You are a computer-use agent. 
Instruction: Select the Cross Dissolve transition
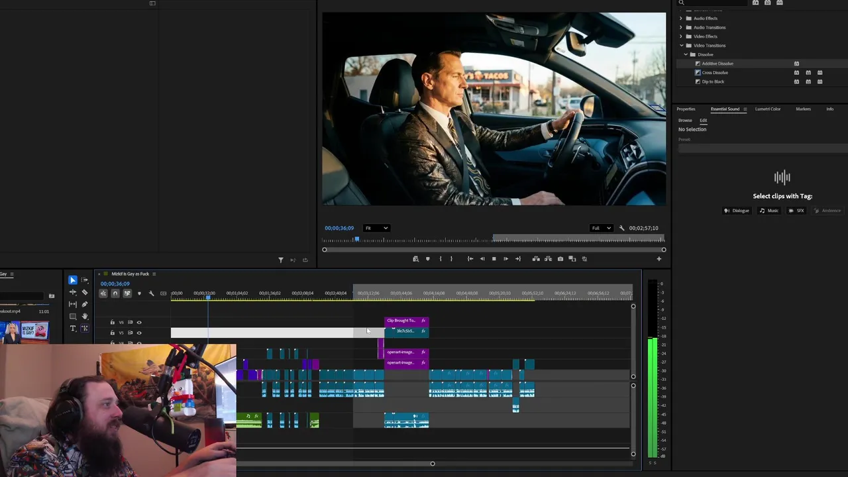[714, 73]
